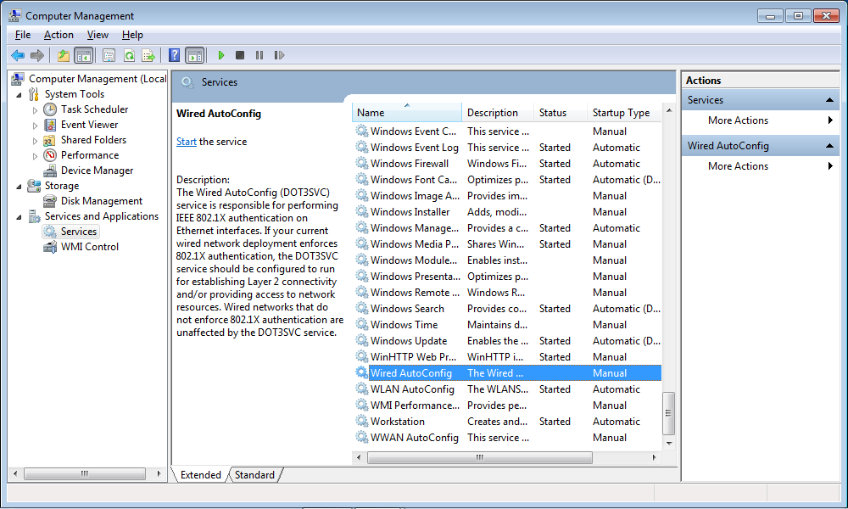Open the Action menu
848x509 pixels.
click(59, 35)
